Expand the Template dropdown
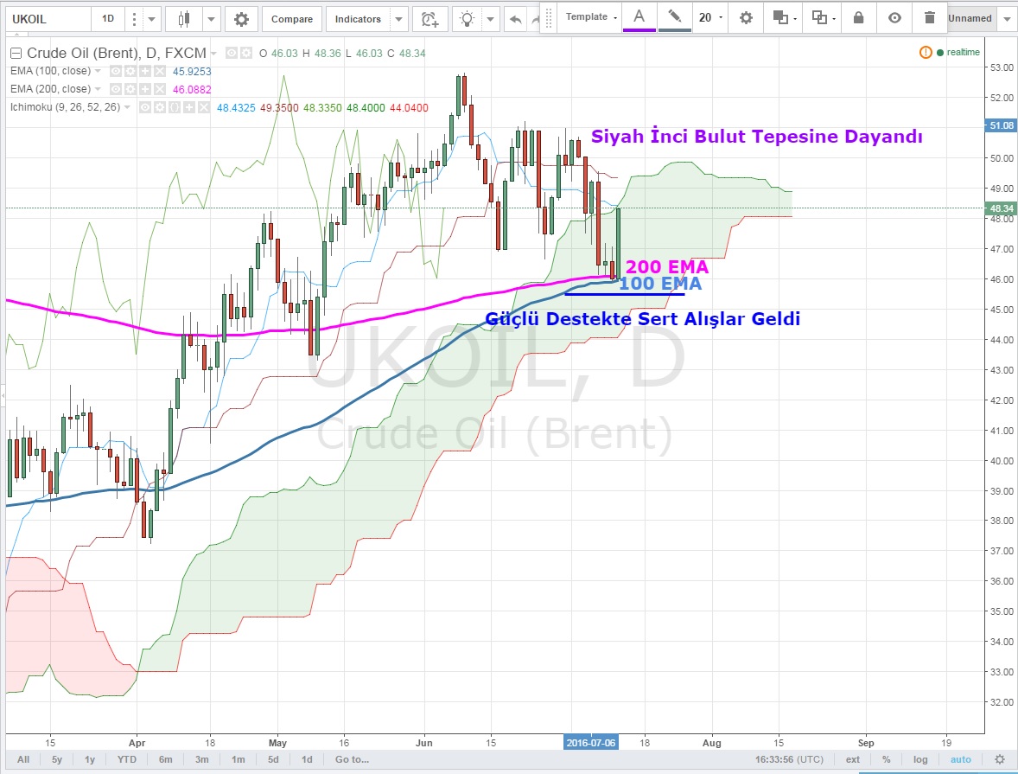Image resolution: width=1018 pixels, height=774 pixels. 591,17
